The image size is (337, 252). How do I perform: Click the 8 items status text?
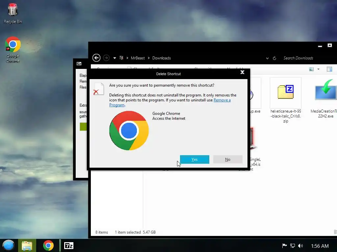point(102,232)
